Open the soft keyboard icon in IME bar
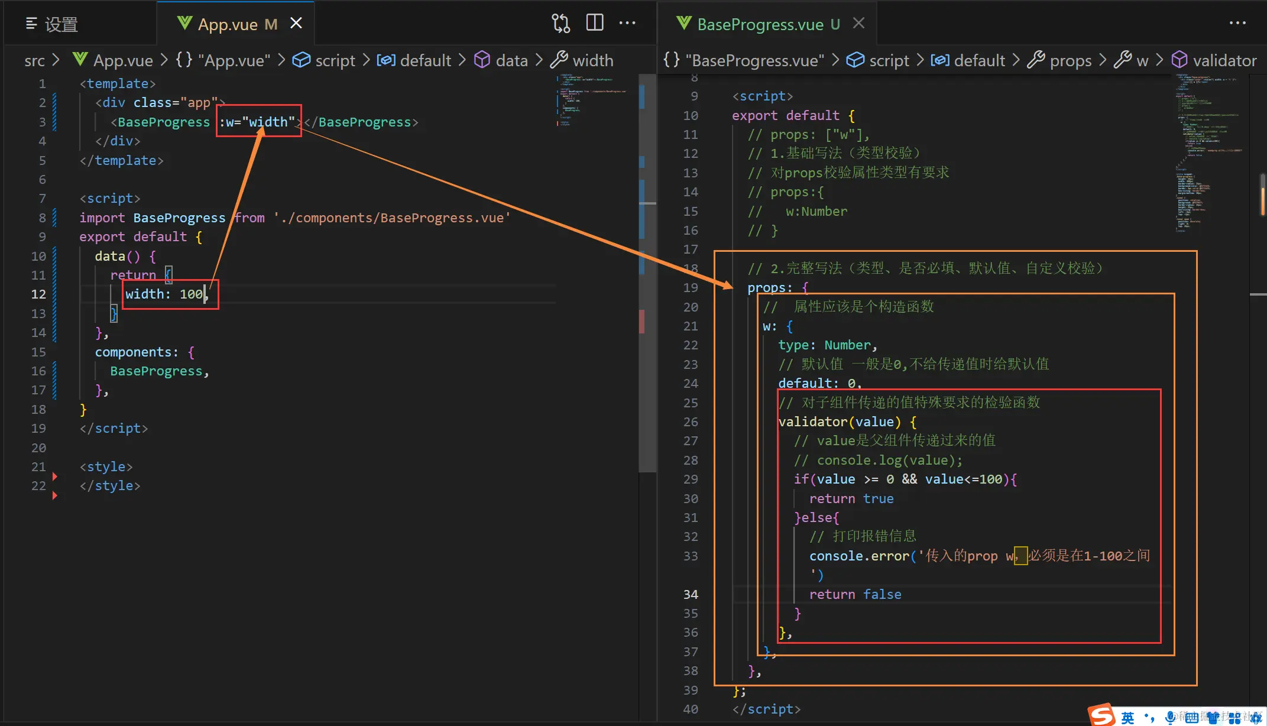Viewport: 1267px width, 726px height. [1191, 717]
